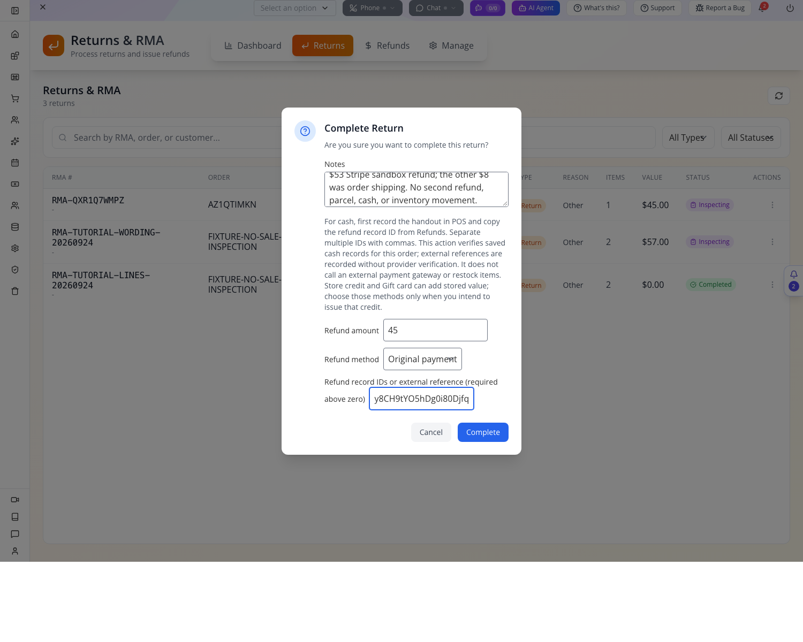803x642 pixels.
Task: Switch to the Refunds tab
Action: coord(387,45)
